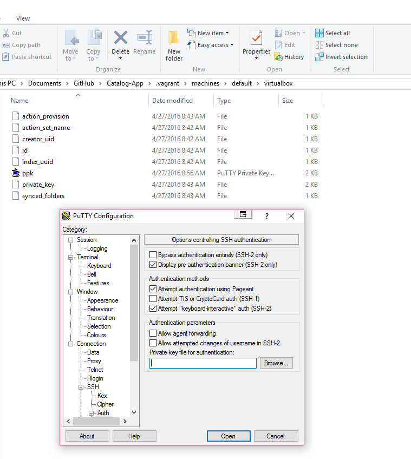The image size is (411, 459).
Task: Click the Cut scissors icon in ribbon
Action: point(6,33)
